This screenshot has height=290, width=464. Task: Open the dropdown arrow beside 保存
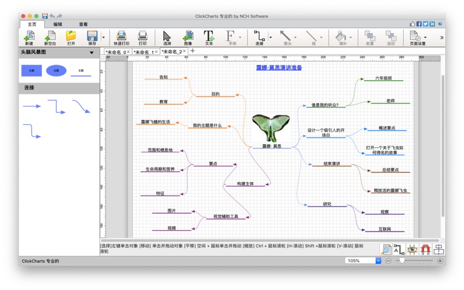pyautogui.click(x=104, y=38)
